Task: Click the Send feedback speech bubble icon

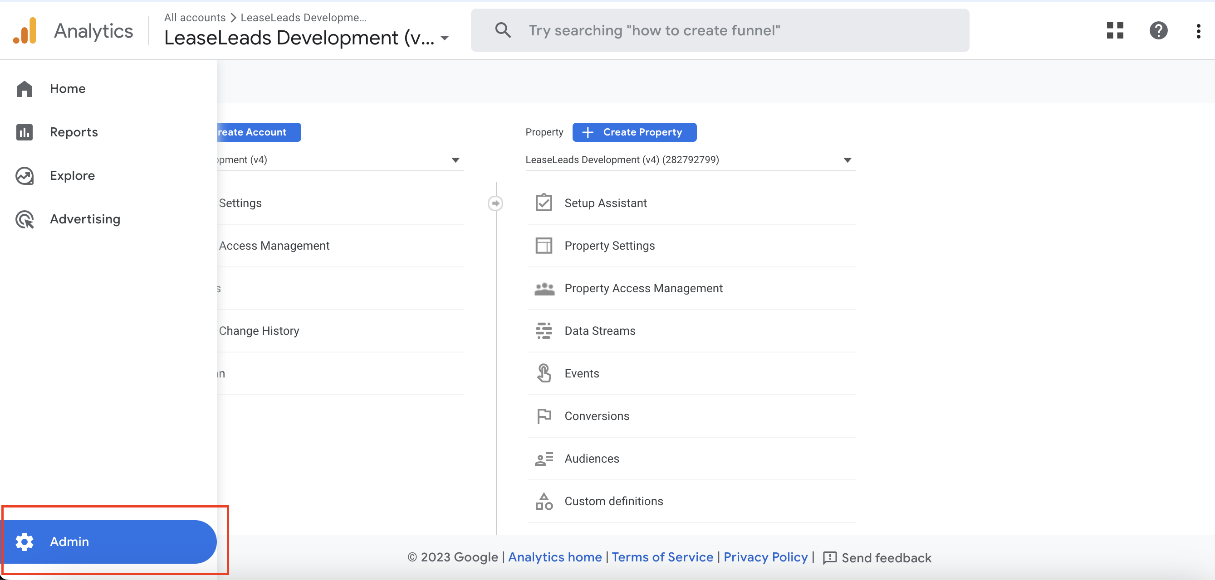Action: point(830,558)
